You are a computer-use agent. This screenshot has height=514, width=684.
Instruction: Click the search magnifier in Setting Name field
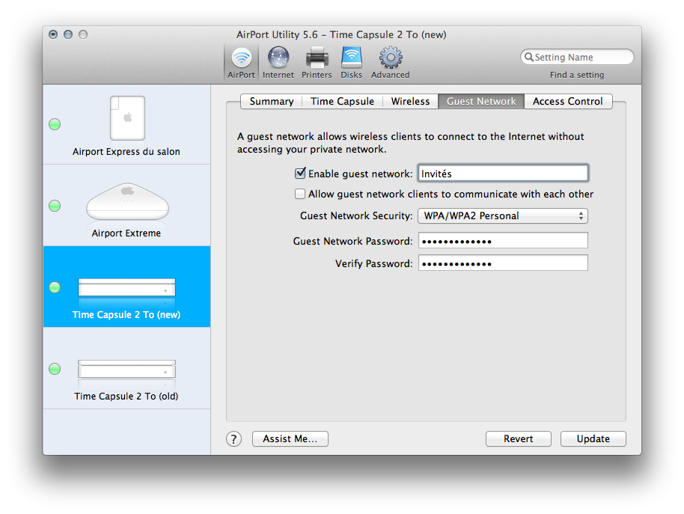[530, 58]
